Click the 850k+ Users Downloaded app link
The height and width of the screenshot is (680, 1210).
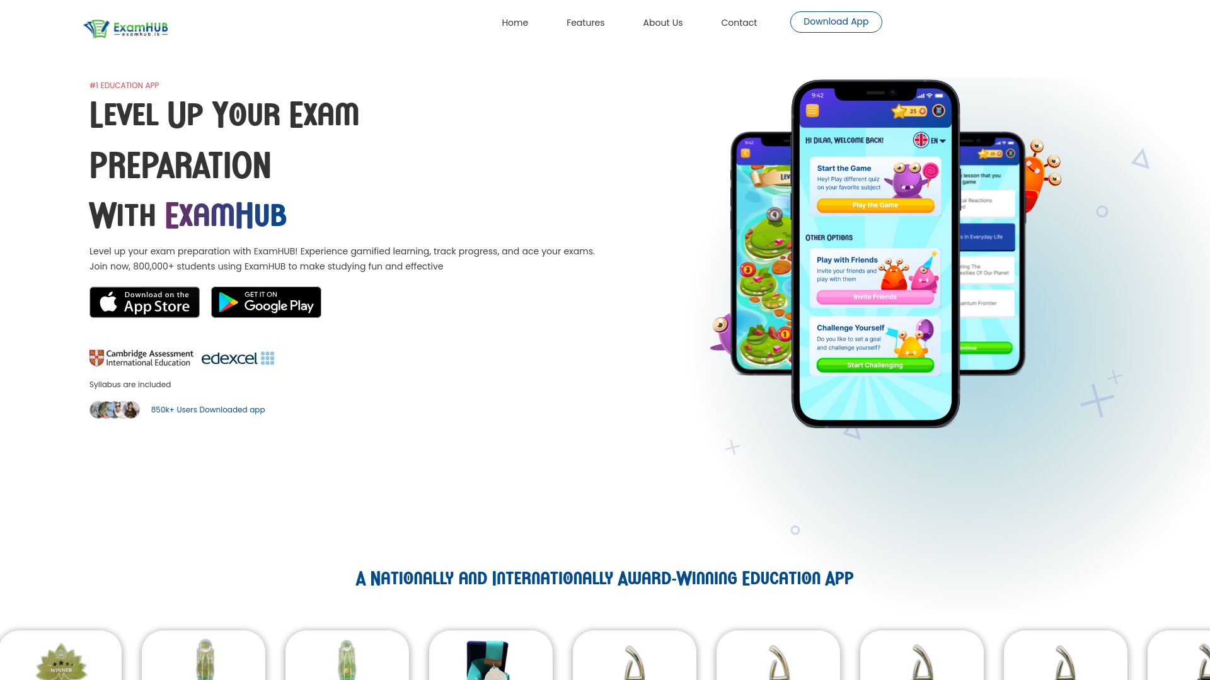coord(208,409)
